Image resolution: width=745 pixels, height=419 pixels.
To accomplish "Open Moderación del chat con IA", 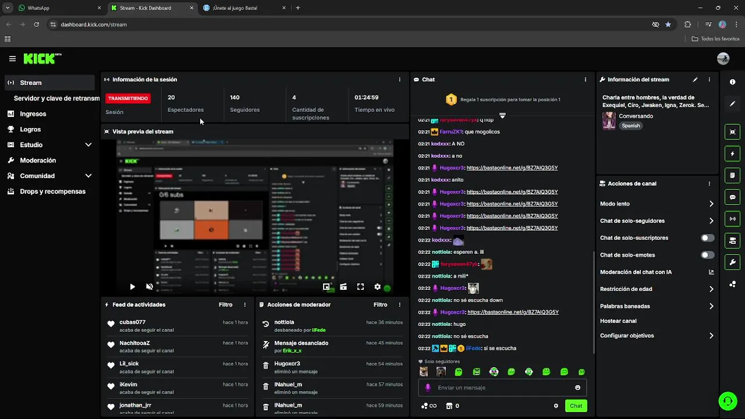I will [657, 272].
